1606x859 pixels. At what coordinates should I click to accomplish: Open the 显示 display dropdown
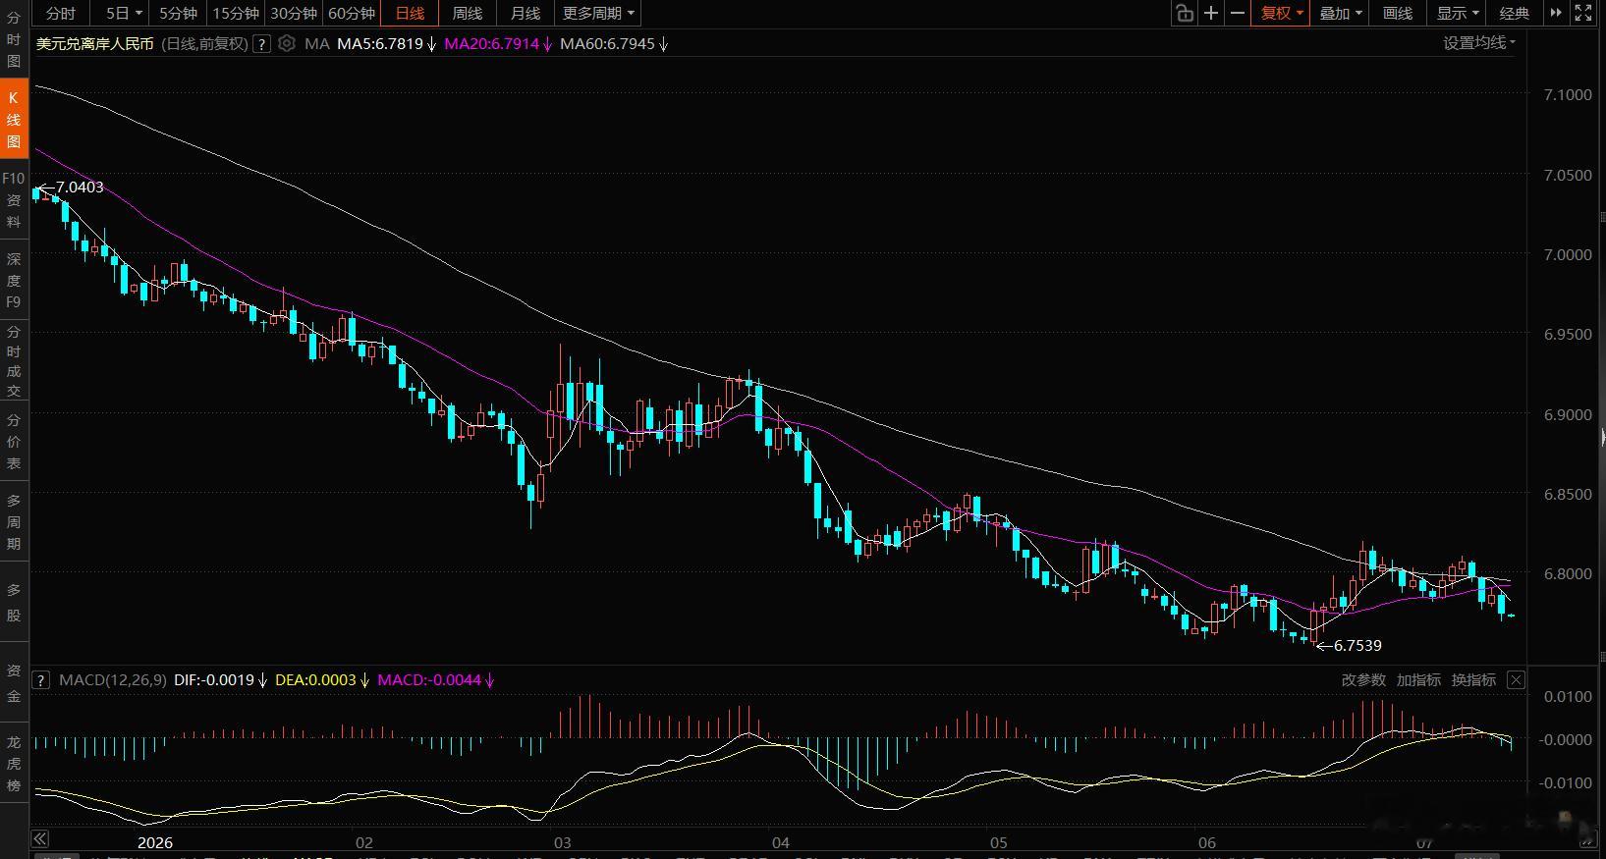[x=1458, y=13]
